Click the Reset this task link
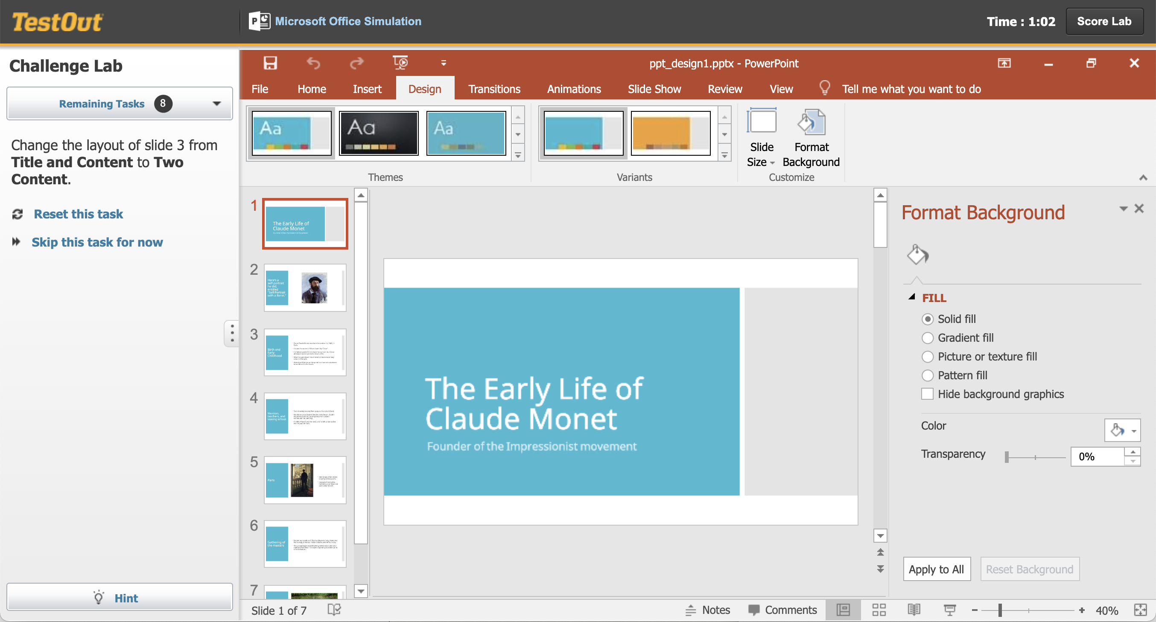1156x622 pixels. (x=78, y=214)
